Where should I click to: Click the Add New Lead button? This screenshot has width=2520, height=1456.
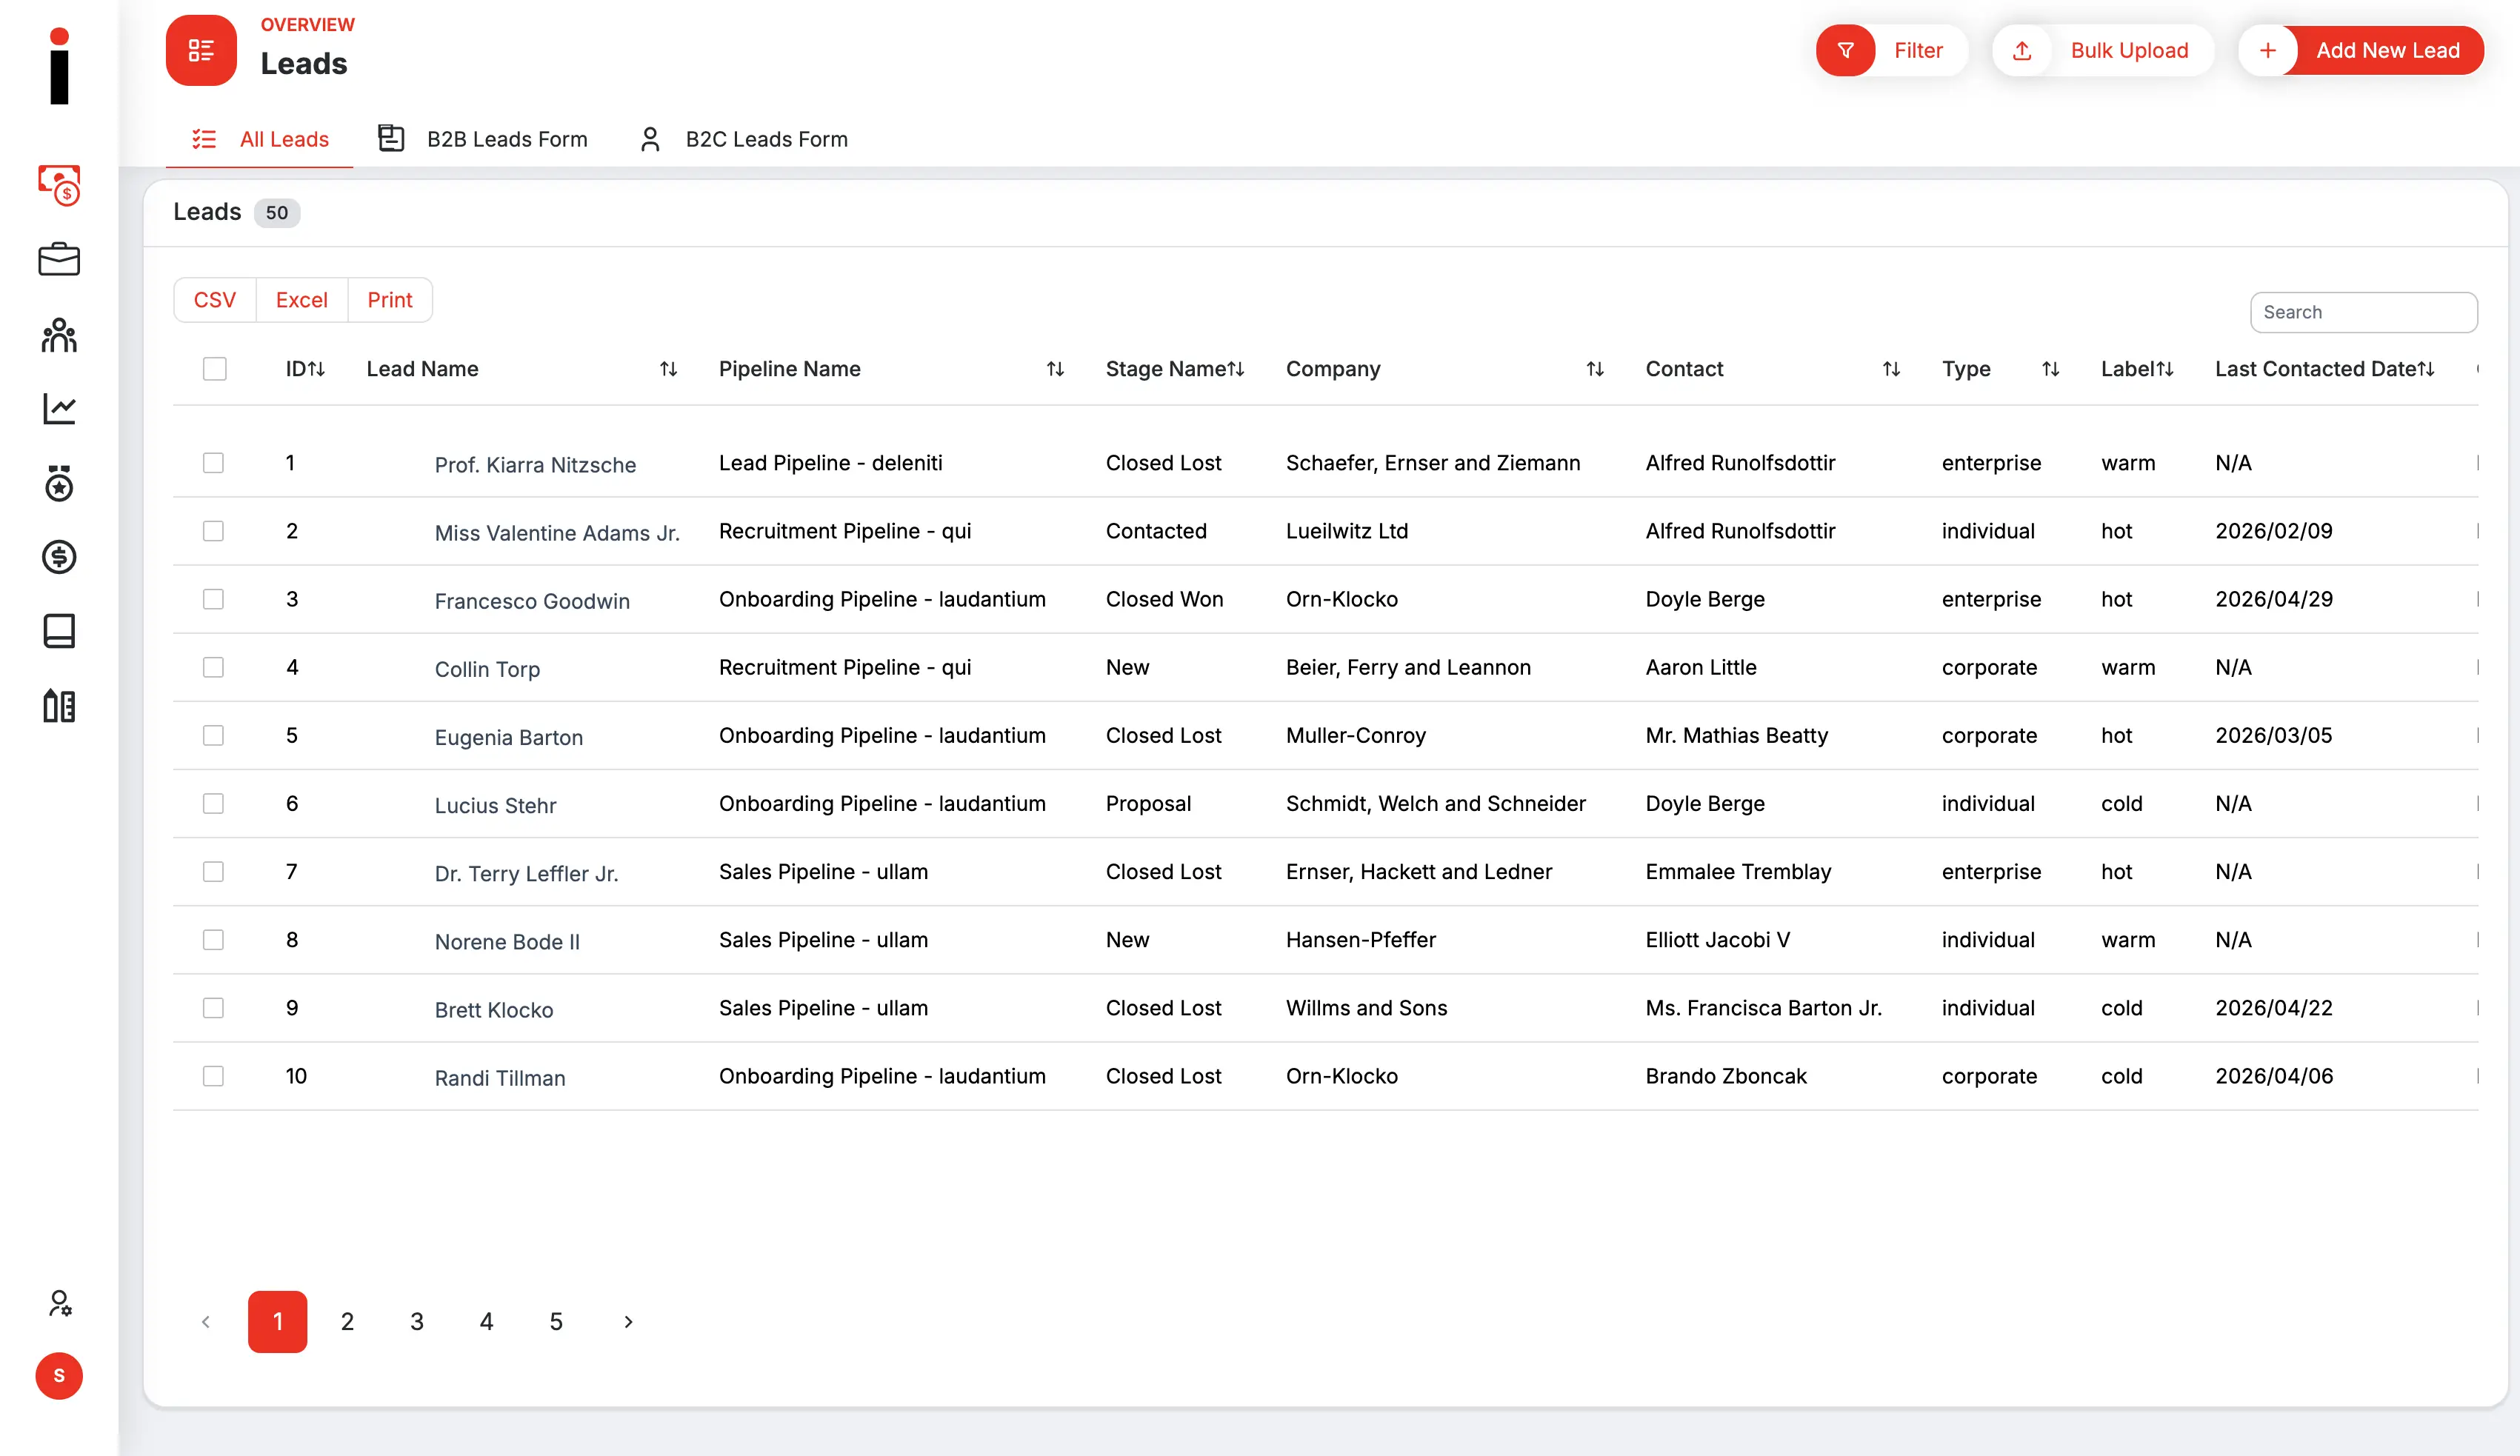2361,50
